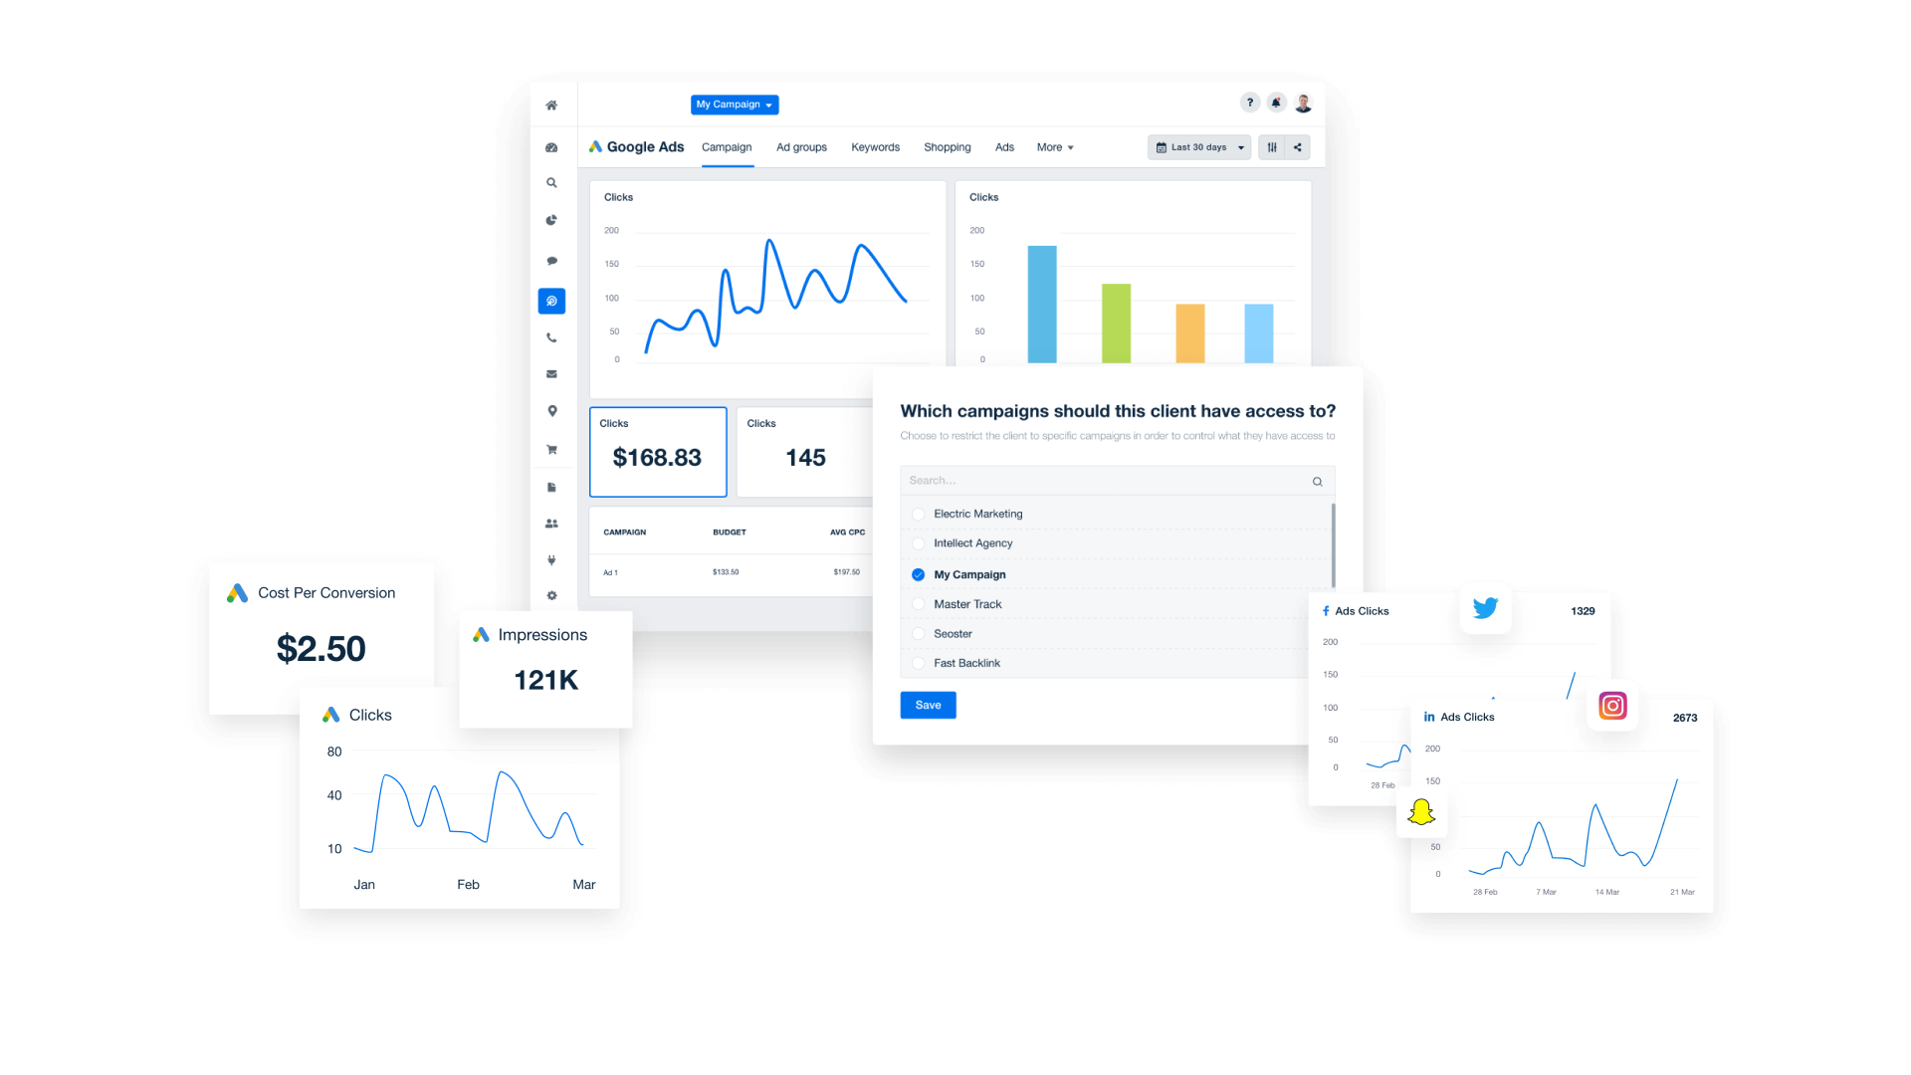This screenshot has height=1075, width=1911.
Task: Click Save to confirm campaign access
Action: 928,705
